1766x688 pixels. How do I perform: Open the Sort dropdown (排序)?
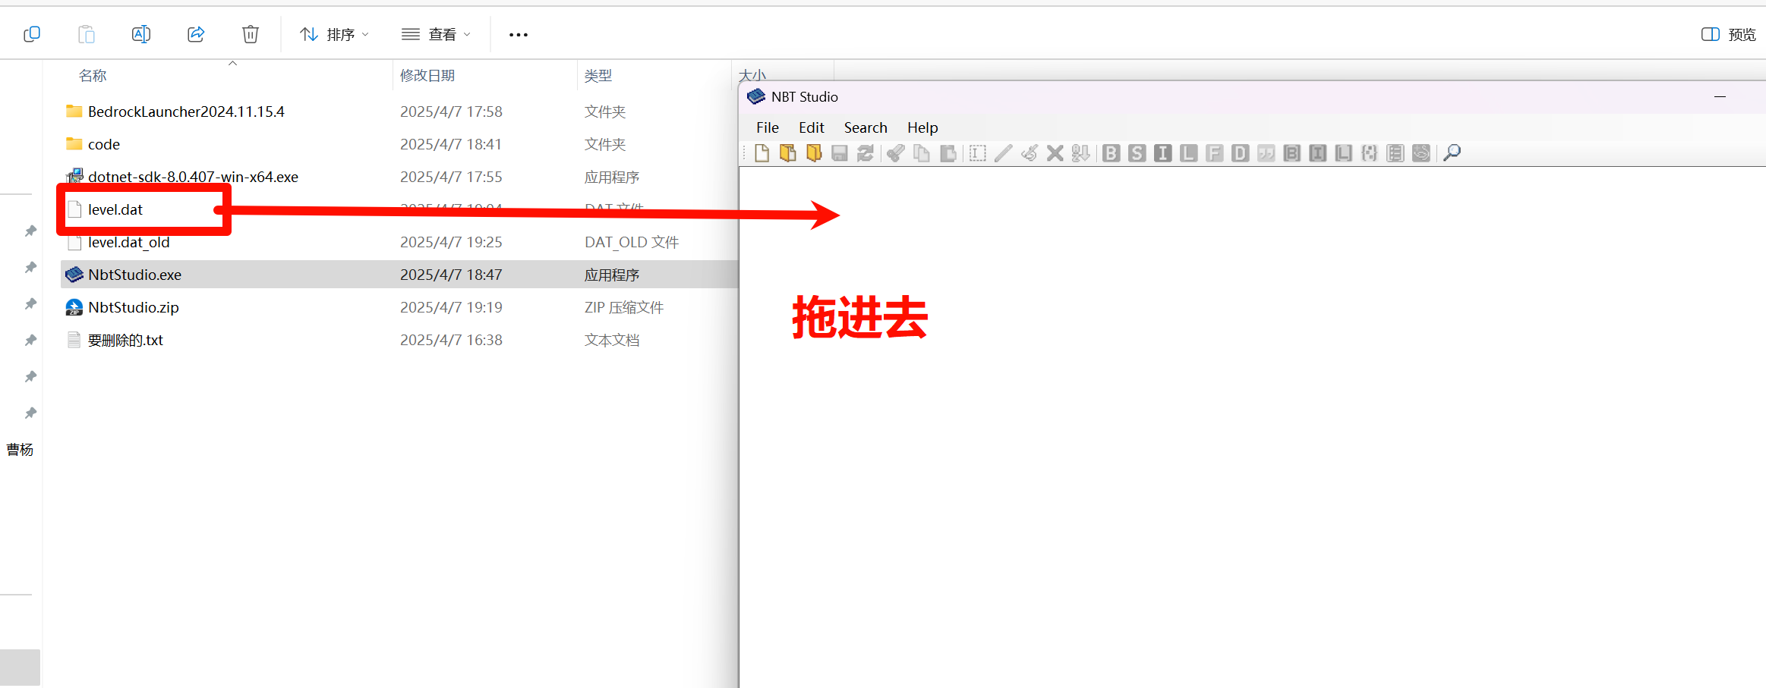coord(335,34)
